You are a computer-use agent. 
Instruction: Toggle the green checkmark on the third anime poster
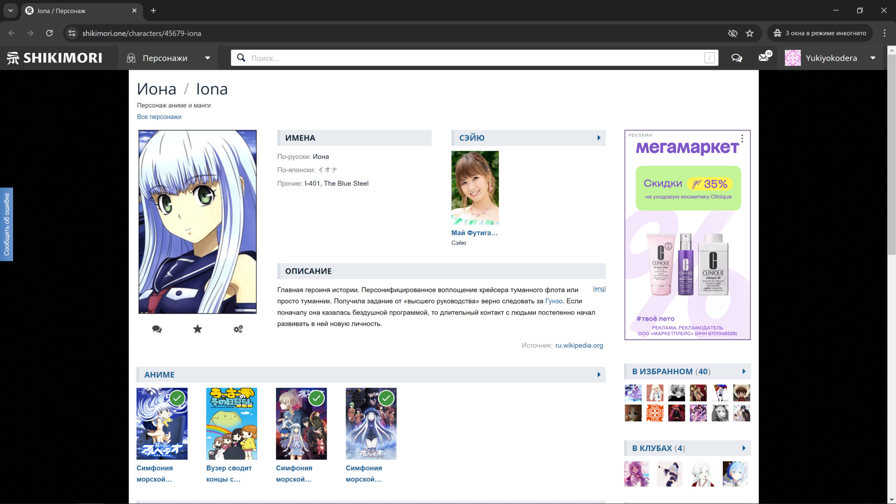(x=316, y=399)
